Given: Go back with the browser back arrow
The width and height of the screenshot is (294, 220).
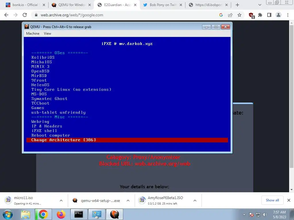Looking at the screenshot, I should (x=6, y=15).
